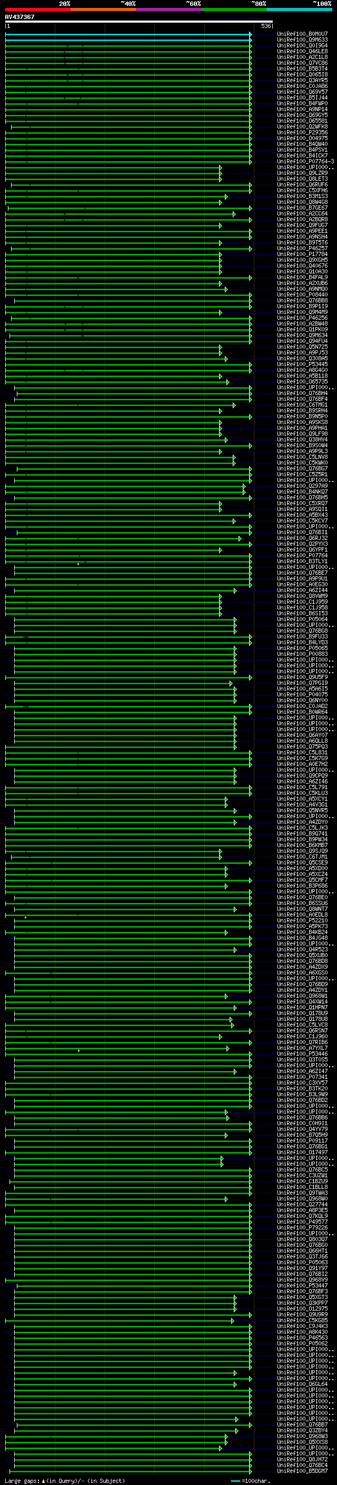Click the UniRef100_P53447 label
337x1485 pixels.
coord(302,1285)
